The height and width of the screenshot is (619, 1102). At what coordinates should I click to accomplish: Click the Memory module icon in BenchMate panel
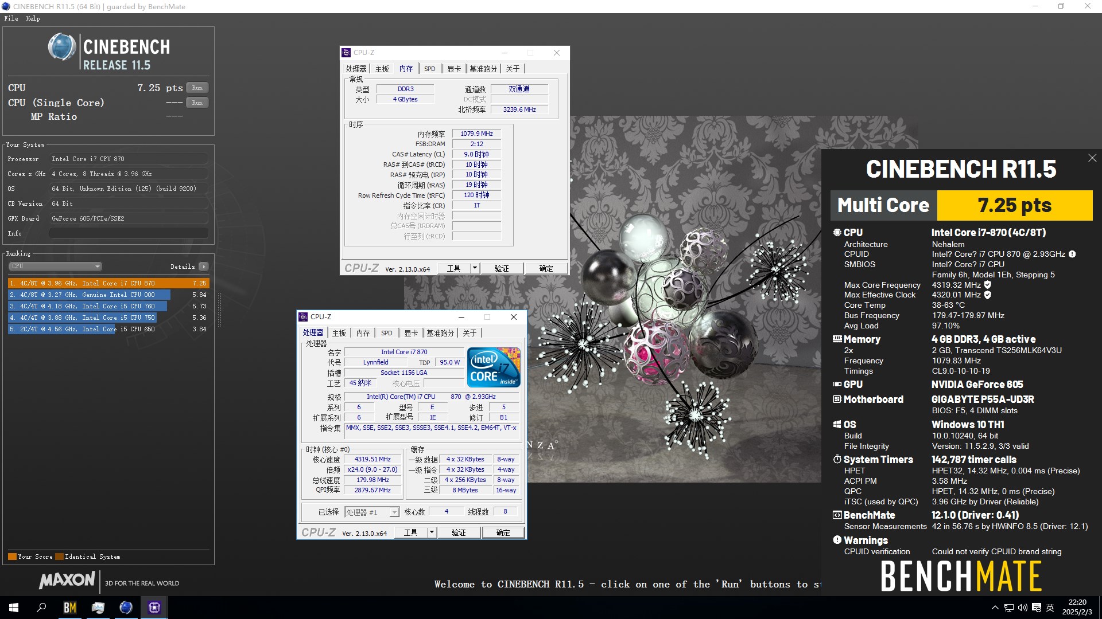tap(837, 339)
